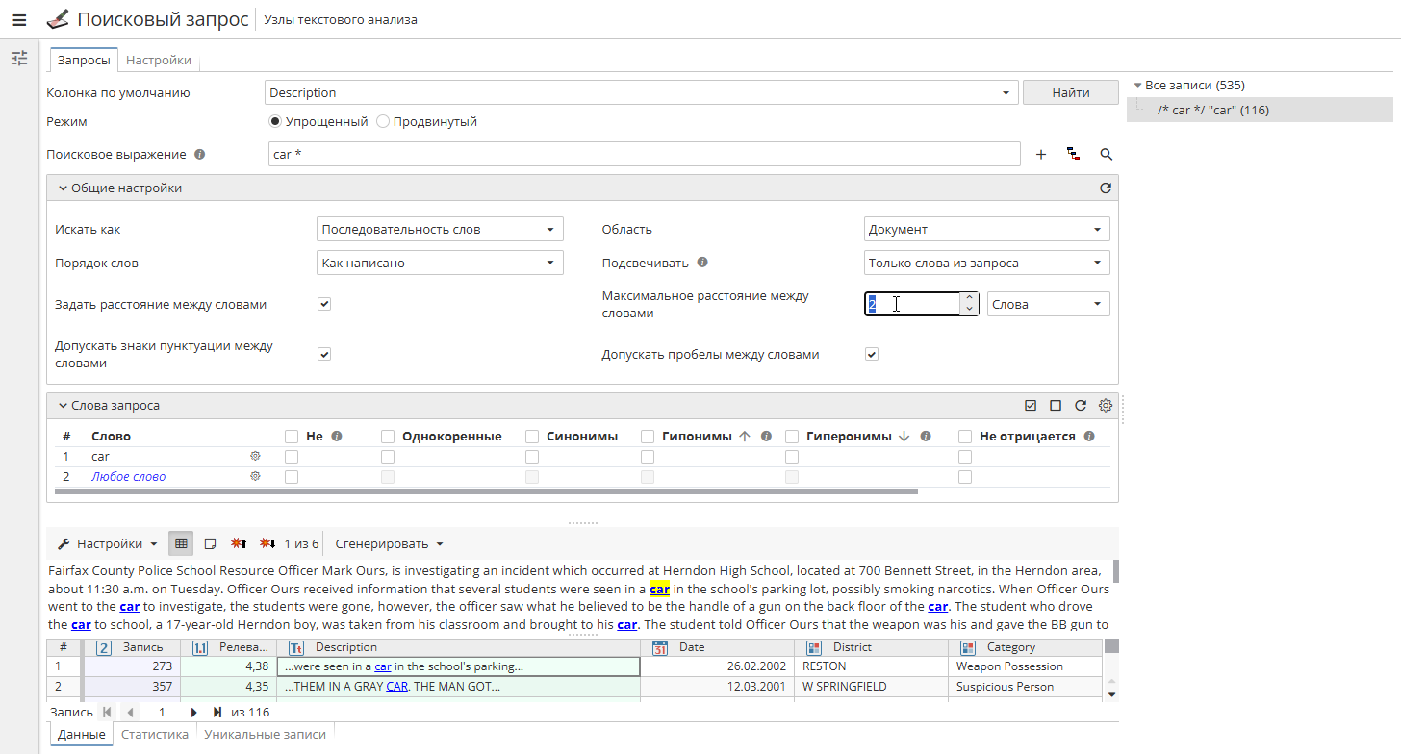Check Однокоренные checkbox for word car

click(388, 457)
